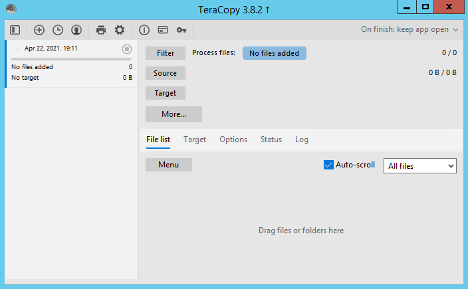468x289 pixels.
Task: Switch to the Log tab
Action: [301, 140]
